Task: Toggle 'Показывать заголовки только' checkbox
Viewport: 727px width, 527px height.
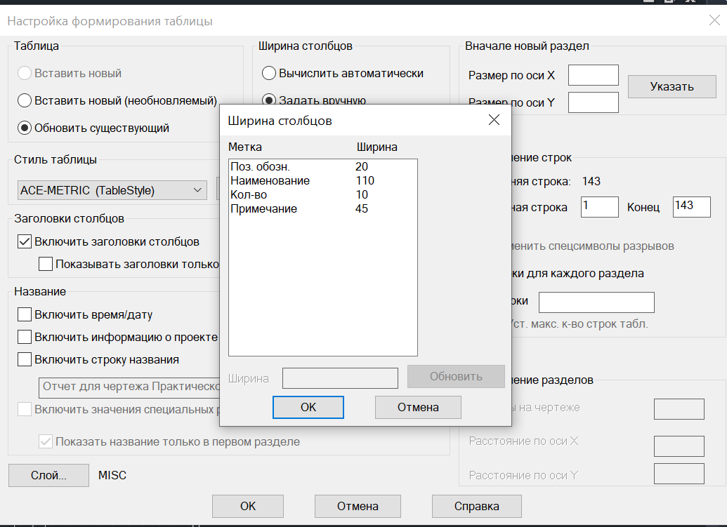Action: 46,264
